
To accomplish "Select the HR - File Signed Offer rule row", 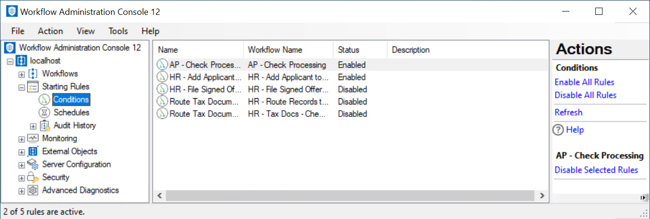I will click(205, 90).
